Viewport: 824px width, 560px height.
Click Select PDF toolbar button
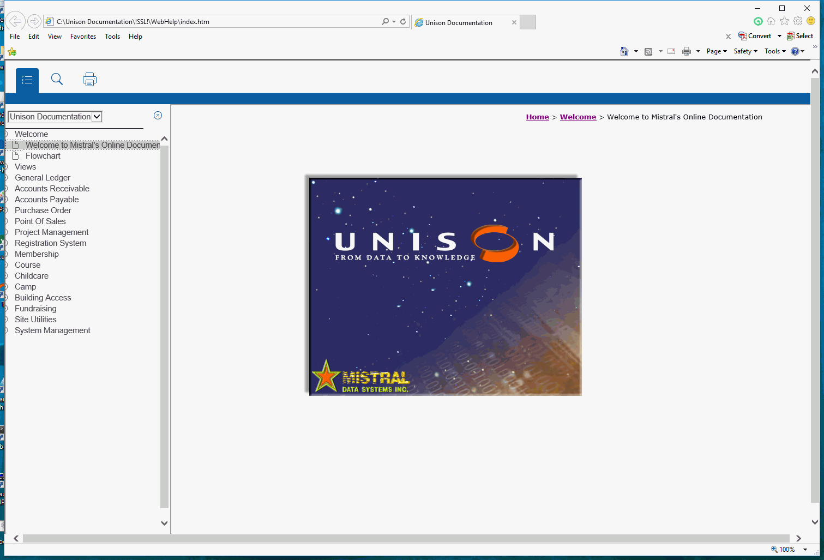pos(800,36)
